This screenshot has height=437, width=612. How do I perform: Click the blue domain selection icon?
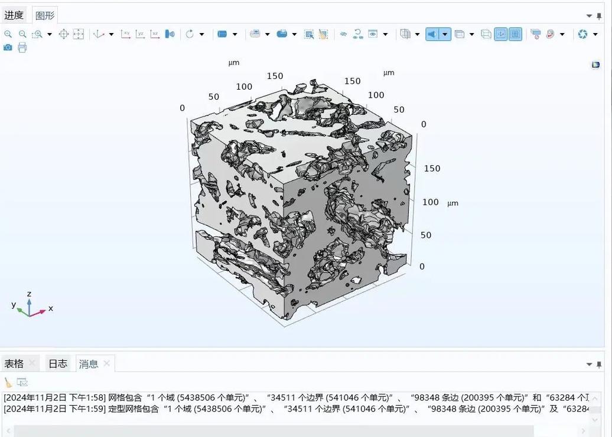pos(222,34)
